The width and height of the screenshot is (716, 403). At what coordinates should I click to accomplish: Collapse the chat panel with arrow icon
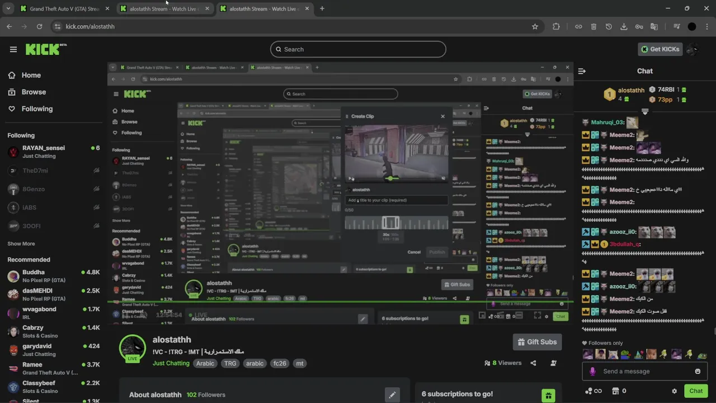point(582,71)
